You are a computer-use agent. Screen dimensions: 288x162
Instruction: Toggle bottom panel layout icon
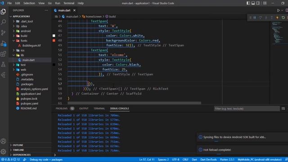click(253, 3)
